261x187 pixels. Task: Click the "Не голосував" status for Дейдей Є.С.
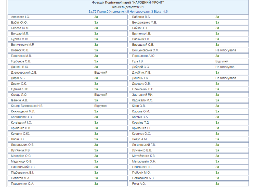[x=225, y=67]
